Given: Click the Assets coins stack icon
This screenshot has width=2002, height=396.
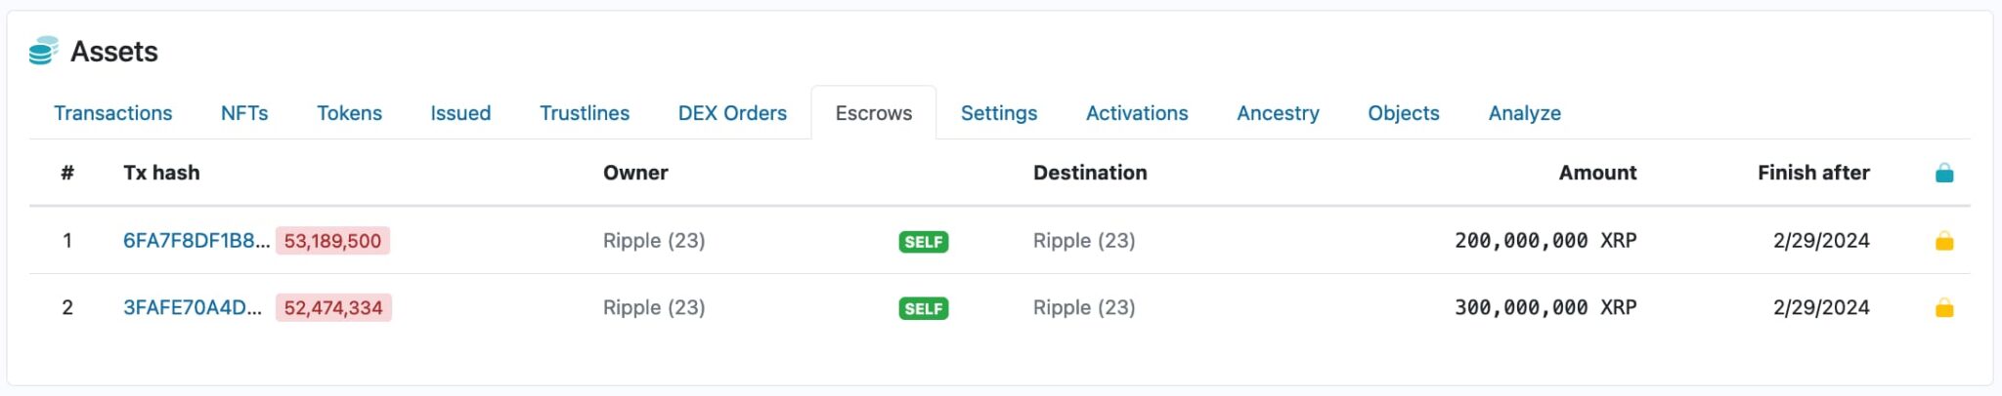Looking at the screenshot, I should click(43, 51).
